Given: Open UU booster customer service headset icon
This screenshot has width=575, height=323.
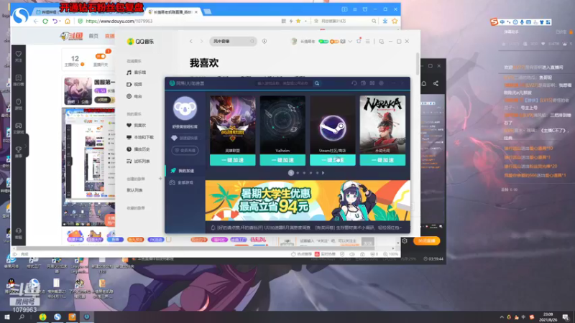Looking at the screenshot, I should point(354,83).
